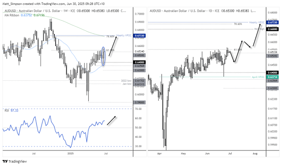
Task: Click the 0.64000 price label on daily chart
Action: click(273, 73)
